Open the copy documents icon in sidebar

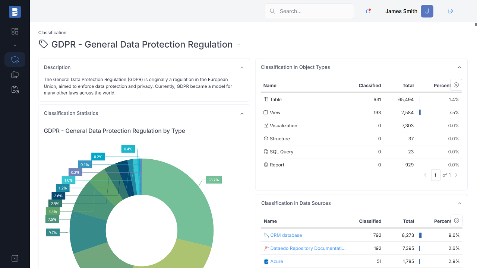(15, 75)
